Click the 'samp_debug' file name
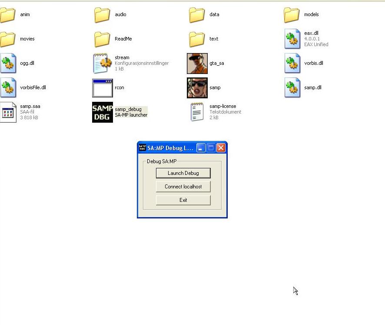385x325 pixels. pos(128,109)
